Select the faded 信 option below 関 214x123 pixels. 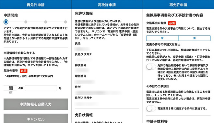tap(11, 93)
